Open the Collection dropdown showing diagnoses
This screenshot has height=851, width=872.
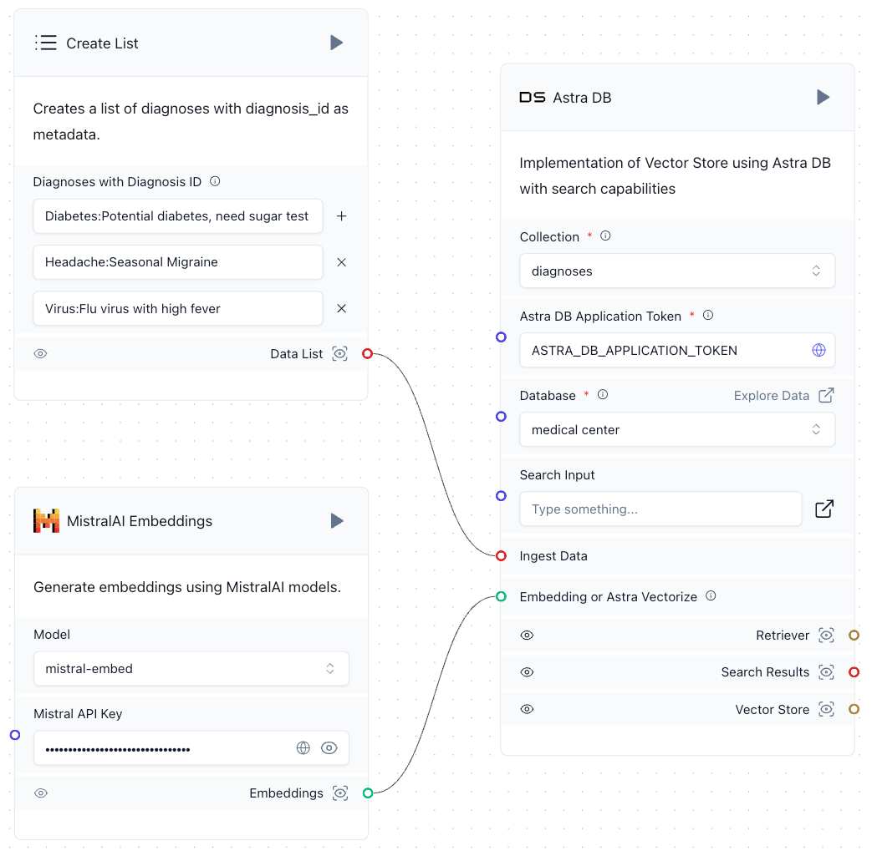pyautogui.click(x=677, y=271)
